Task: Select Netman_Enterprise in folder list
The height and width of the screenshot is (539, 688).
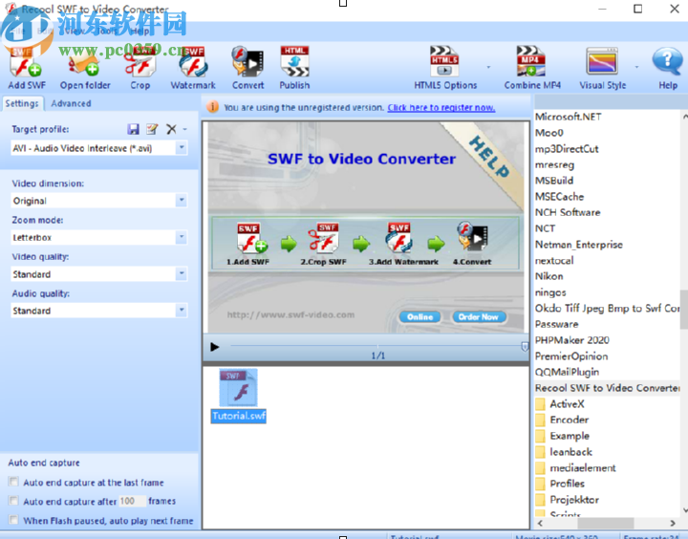Action: point(579,245)
